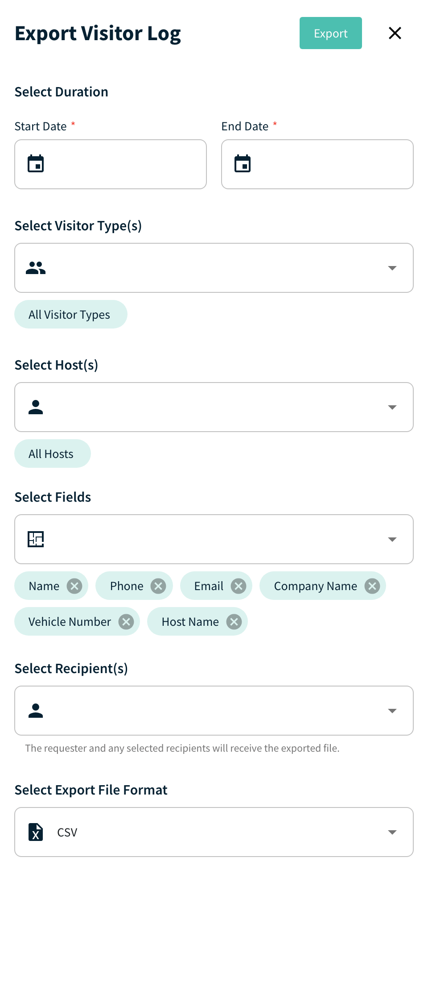This screenshot has height=982, width=428.
Task: Remove the Company Name field chip
Action: 372,586
